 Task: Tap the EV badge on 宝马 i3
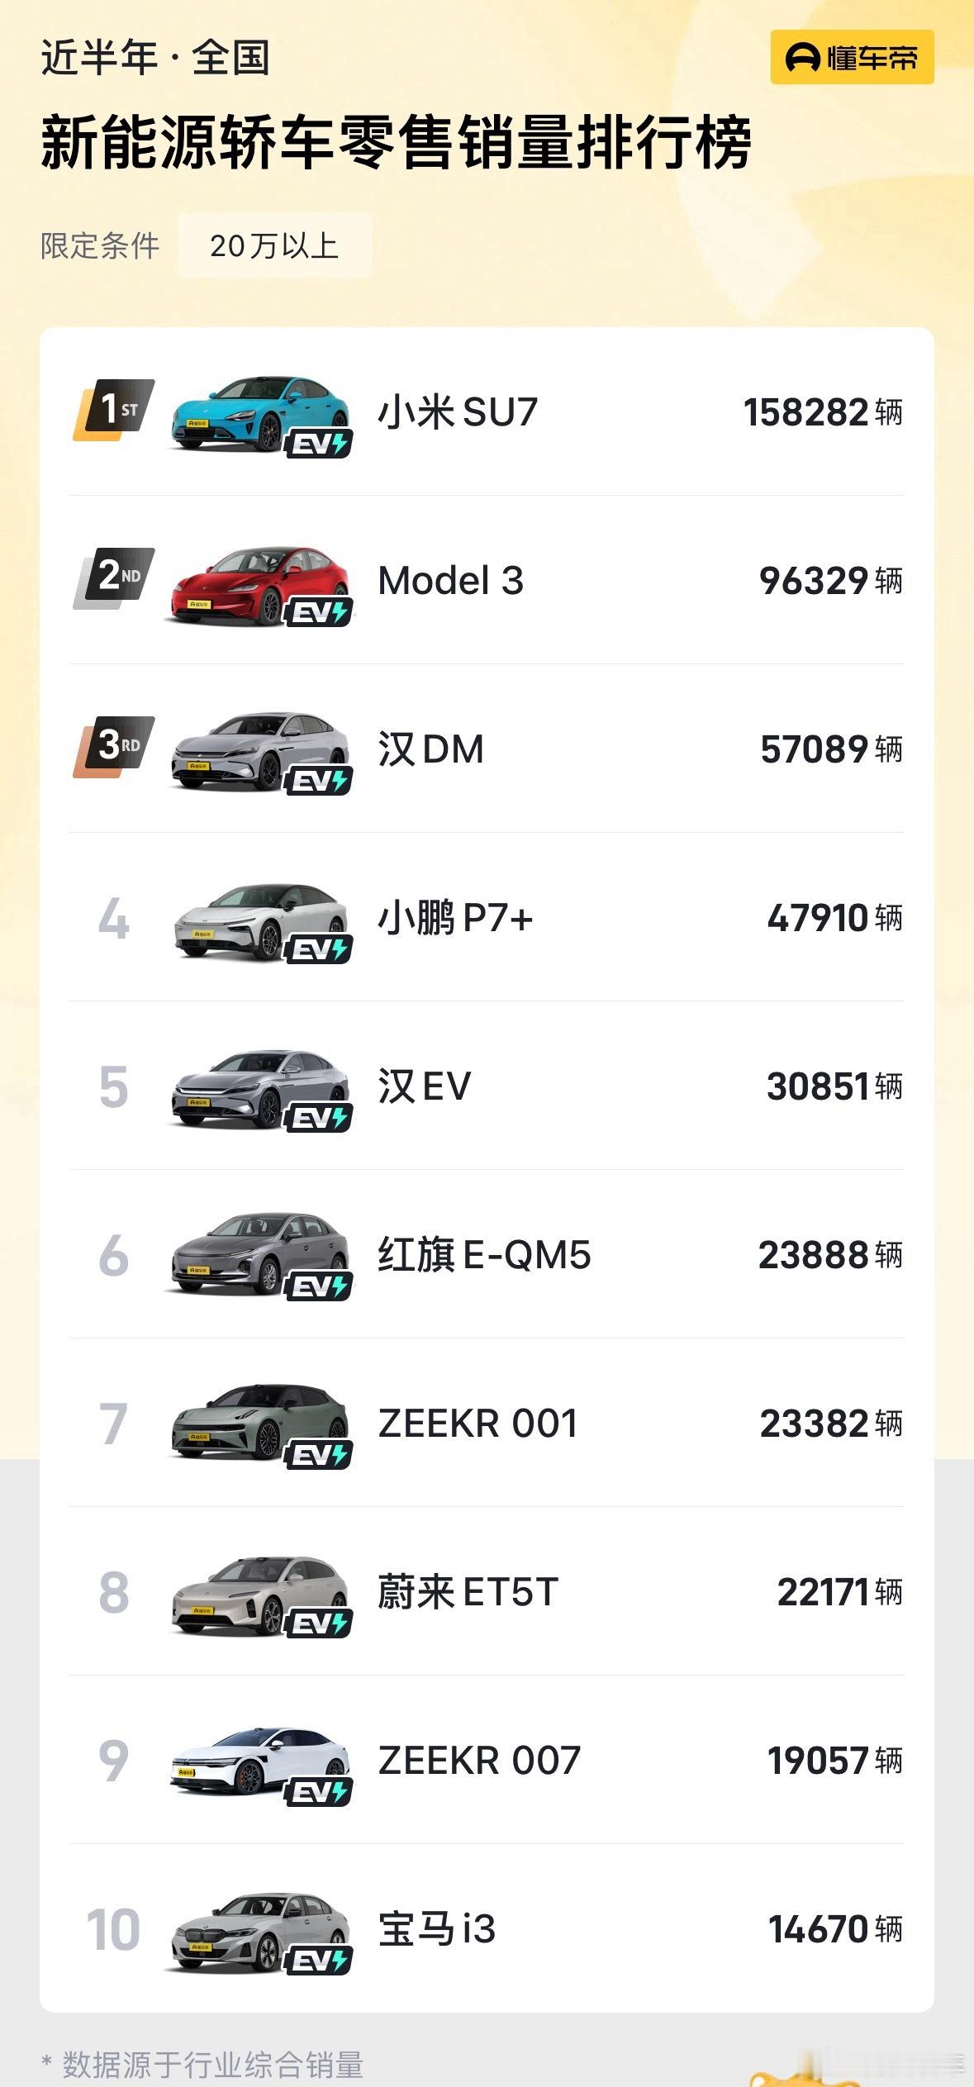point(319,1961)
